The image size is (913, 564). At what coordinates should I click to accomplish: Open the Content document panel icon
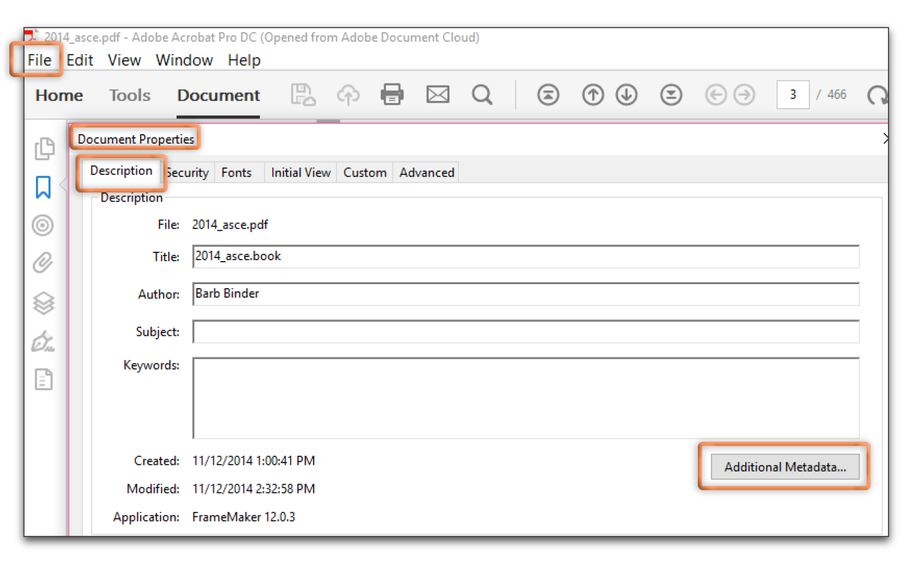pyautogui.click(x=43, y=380)
